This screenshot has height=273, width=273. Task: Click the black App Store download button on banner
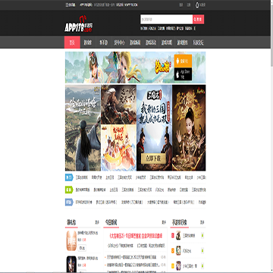point(183,74)
